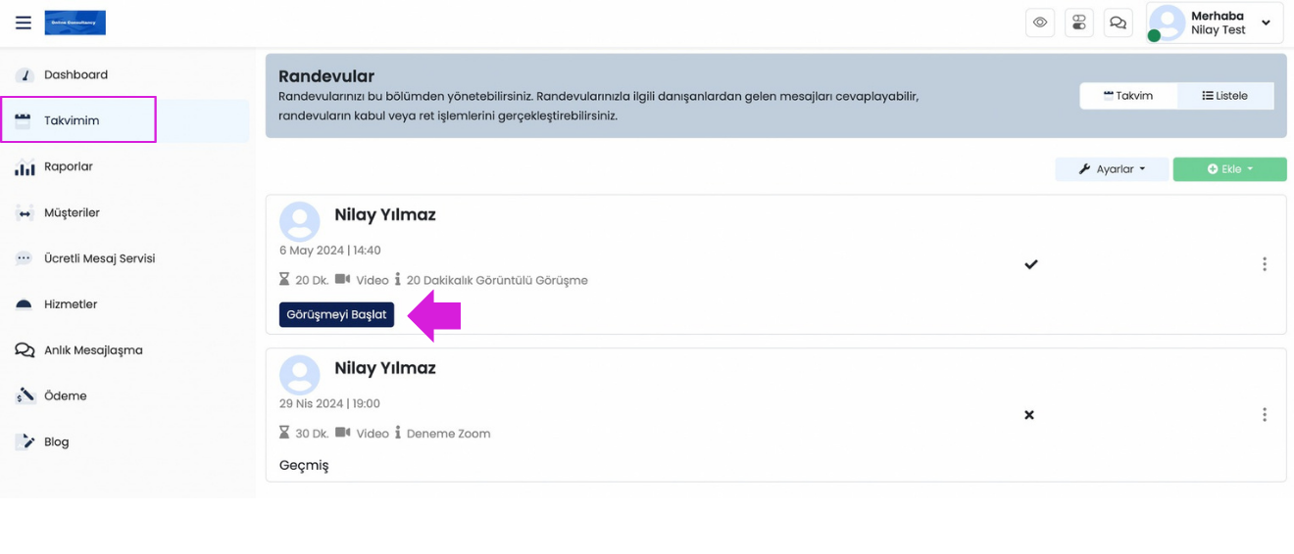Open options menu for 6 May appointment
This screenshot has width=1294, height=554.
click(x=1264, y=264)
